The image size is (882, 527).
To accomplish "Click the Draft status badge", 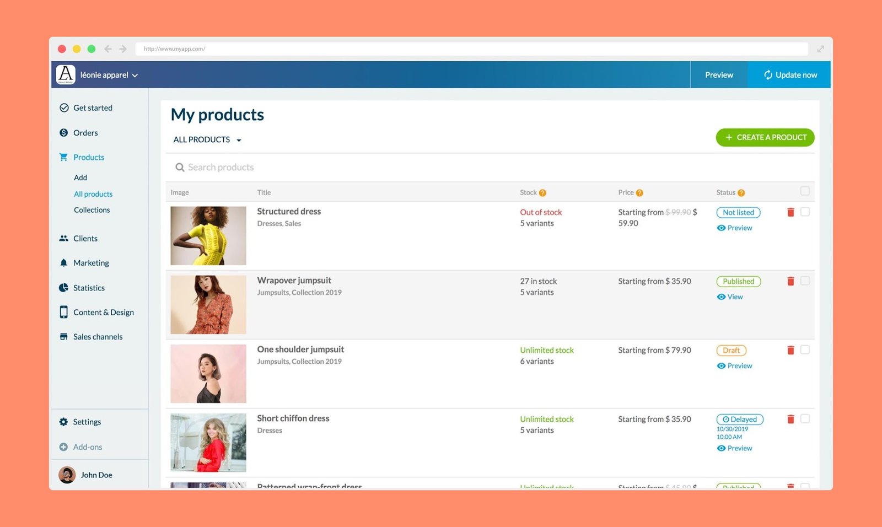I will tap(731, 351).
